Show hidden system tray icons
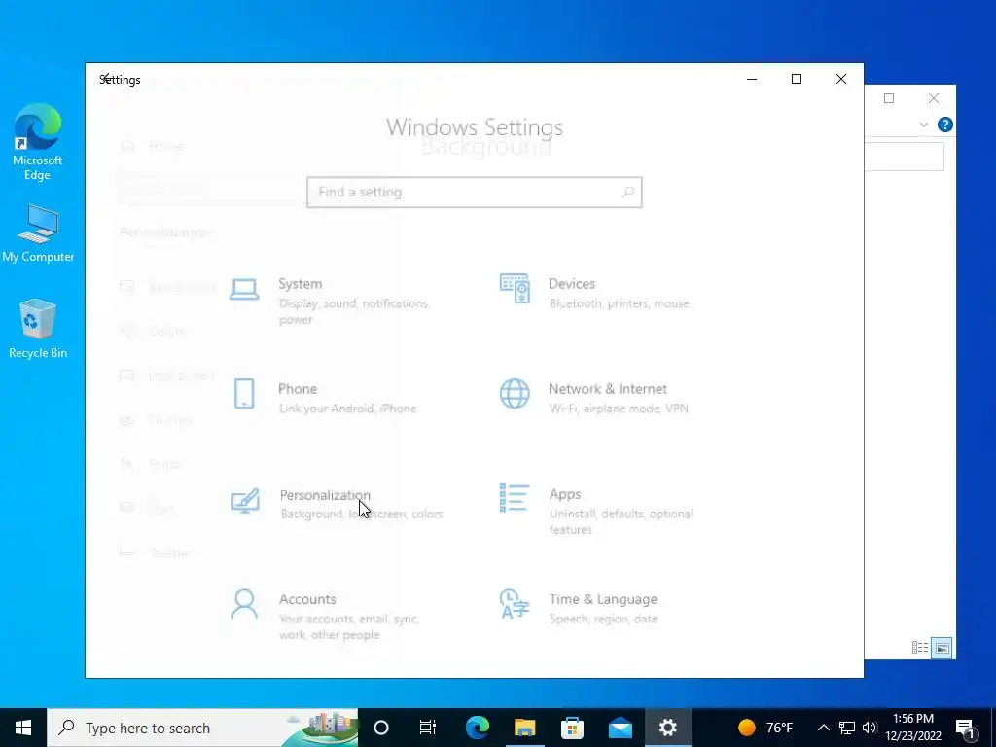Viewport: 996px width, 747px height. [x=823, y=728]
